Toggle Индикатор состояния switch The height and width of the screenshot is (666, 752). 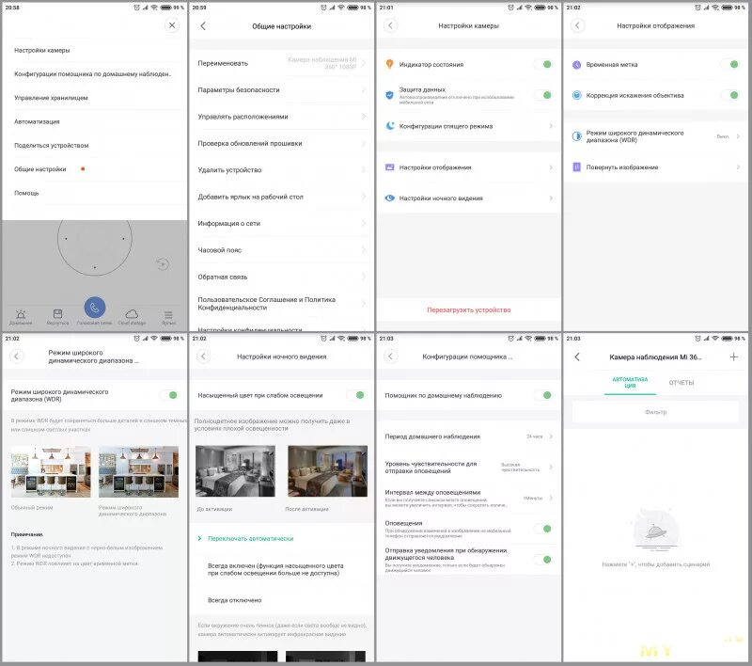click(x=543, y=64)
